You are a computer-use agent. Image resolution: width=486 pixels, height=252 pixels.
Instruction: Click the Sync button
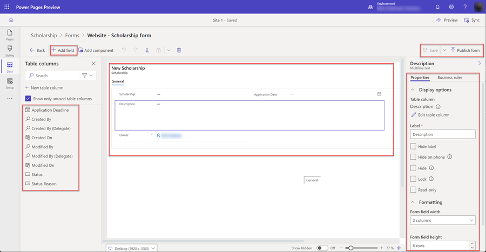472,20
